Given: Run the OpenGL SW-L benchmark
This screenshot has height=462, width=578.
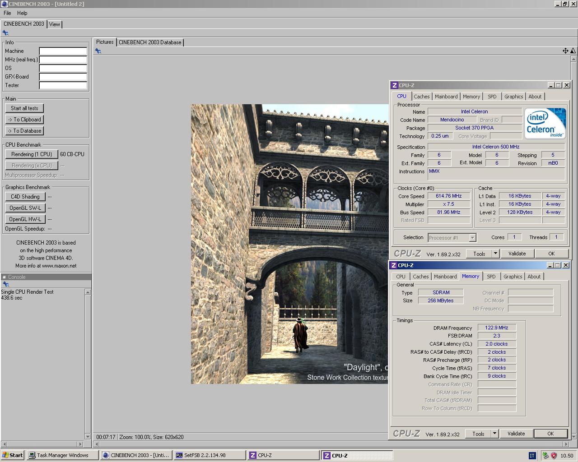Looking at the screenshot, I should tap(25, 208).
